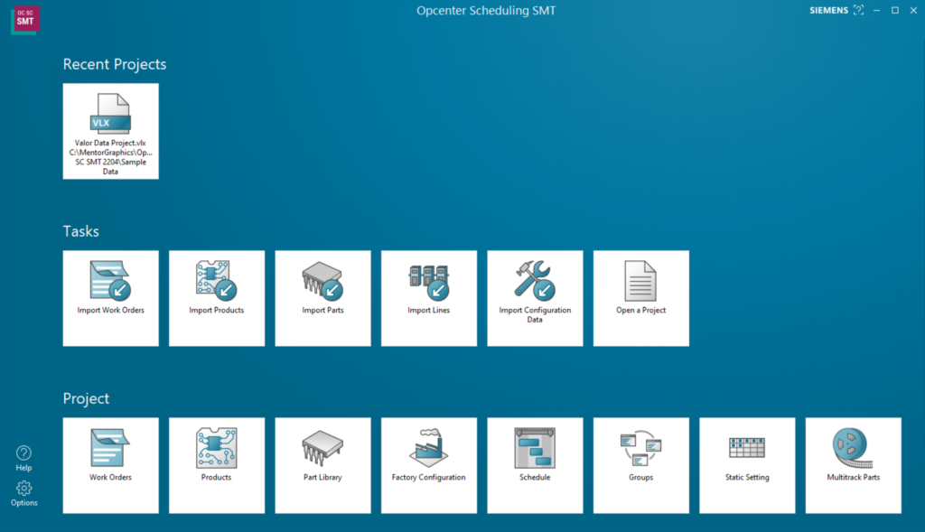Open Factory Configuration

click(429, 465)
